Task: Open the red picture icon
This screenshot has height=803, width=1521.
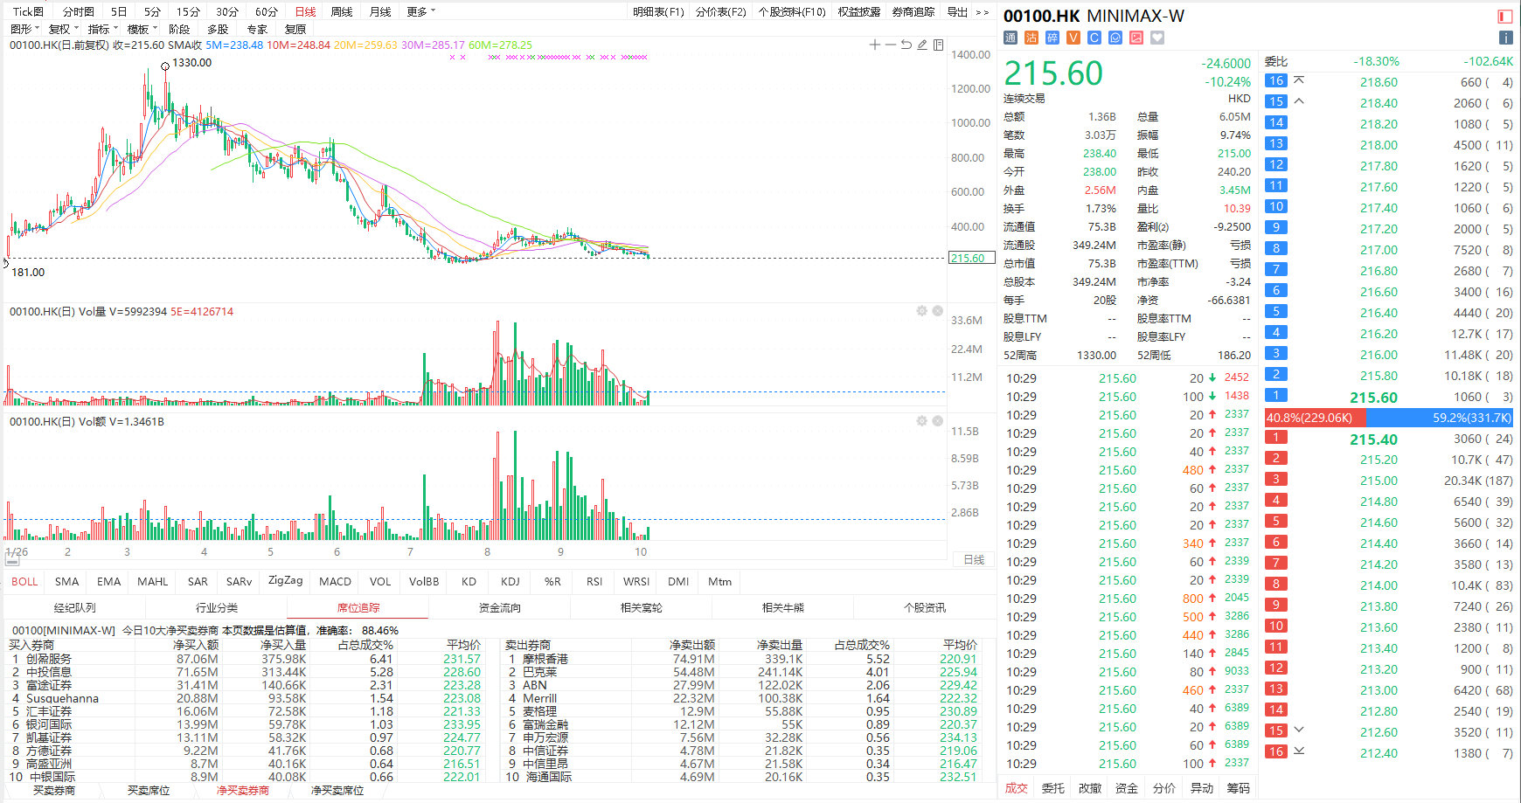Action: (x=1136, y=38)
